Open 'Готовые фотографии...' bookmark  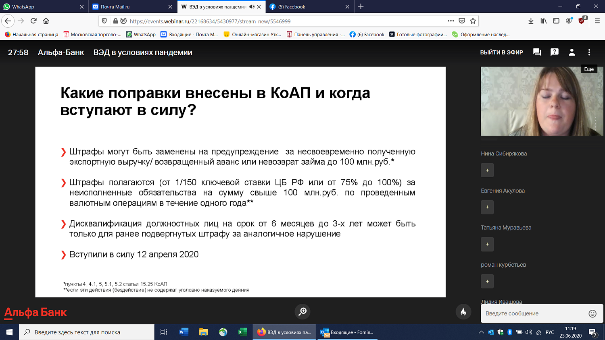tap(418, 35)
